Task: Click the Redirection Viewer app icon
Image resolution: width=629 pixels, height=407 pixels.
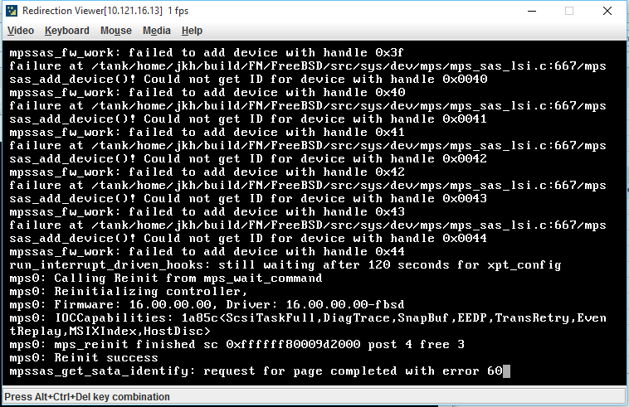Action: tap(12, 11)
